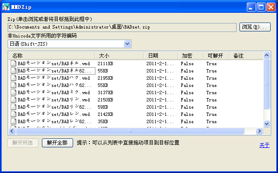
Task: Sort by the 备注 column header
Action: click(246, 56)
